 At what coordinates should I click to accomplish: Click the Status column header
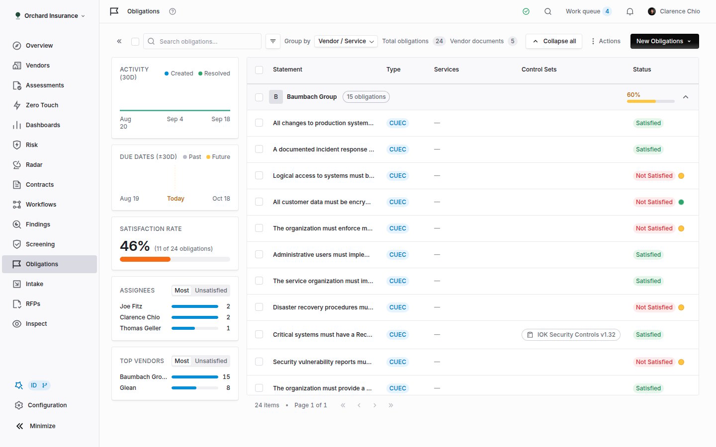(642, 70)
